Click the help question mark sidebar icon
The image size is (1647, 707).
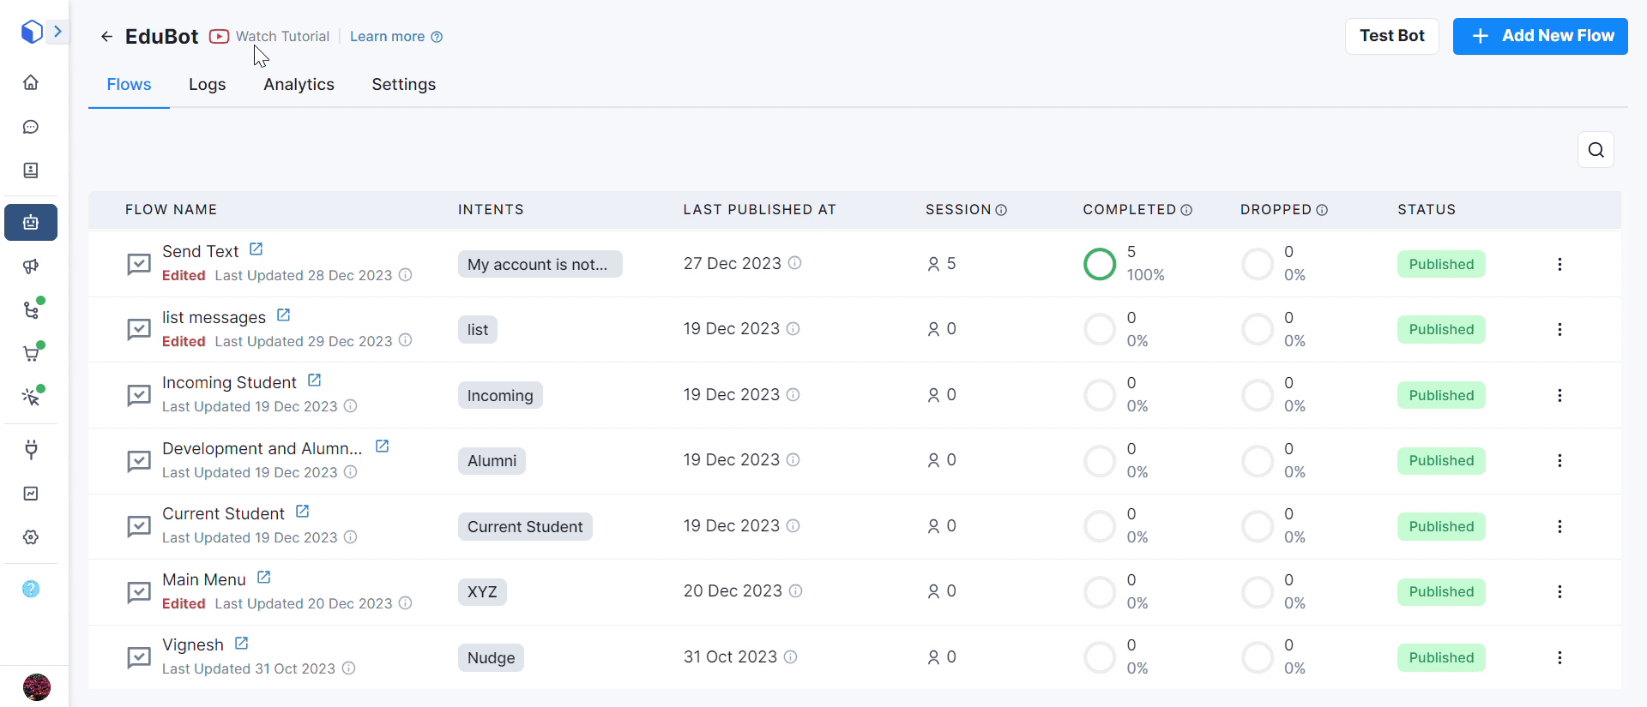point(31,589)
